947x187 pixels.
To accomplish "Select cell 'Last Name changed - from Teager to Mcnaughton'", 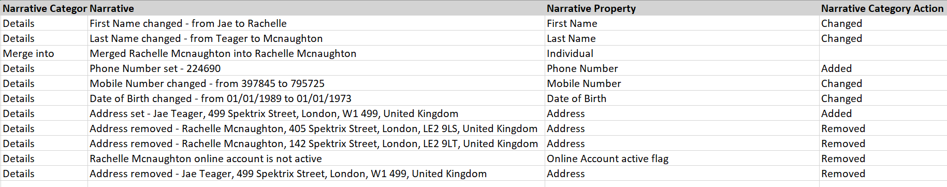I will click(x=316, y=38).
